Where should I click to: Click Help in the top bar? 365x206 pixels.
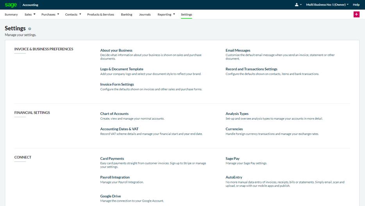356,5
